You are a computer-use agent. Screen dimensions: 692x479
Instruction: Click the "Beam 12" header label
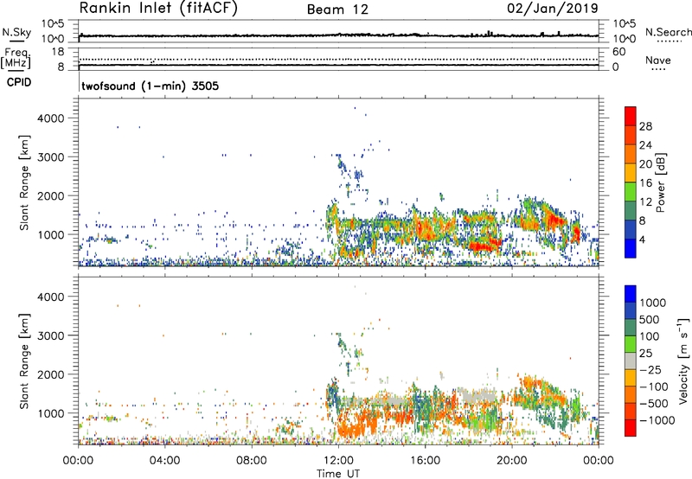tap(337, 10)
